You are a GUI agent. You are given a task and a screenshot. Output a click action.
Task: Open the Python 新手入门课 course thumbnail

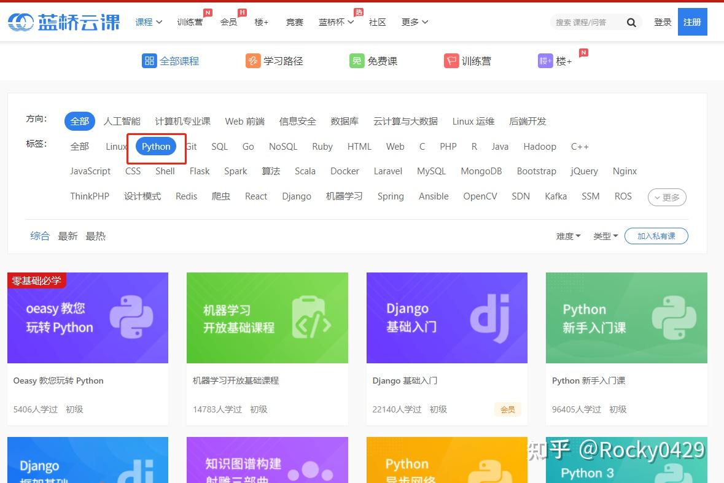[x=626, y=318]
